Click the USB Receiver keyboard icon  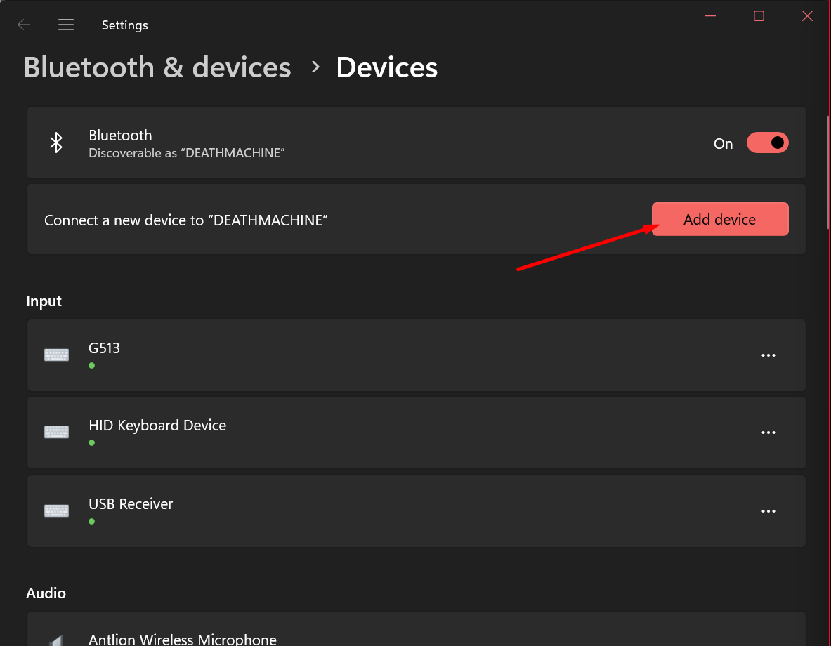click(x=56, y=511)
